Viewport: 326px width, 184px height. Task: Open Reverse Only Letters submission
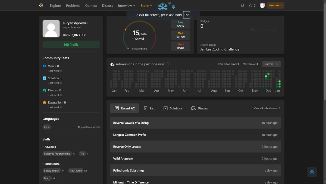coord(195,146)
